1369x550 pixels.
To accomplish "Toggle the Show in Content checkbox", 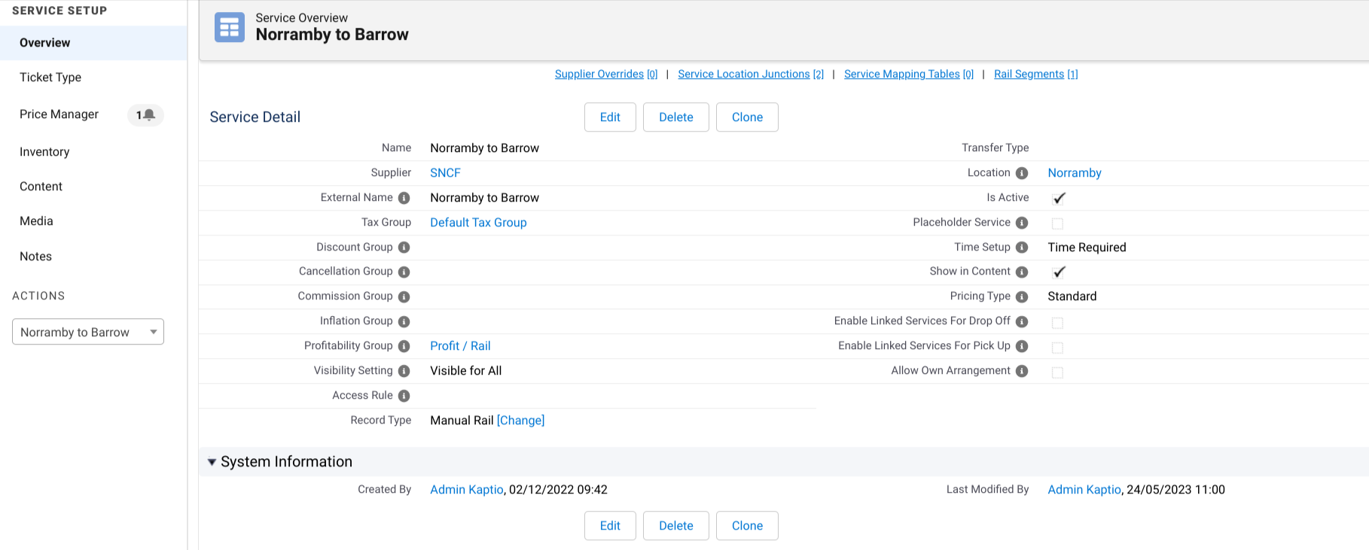I will point(1058,272).
